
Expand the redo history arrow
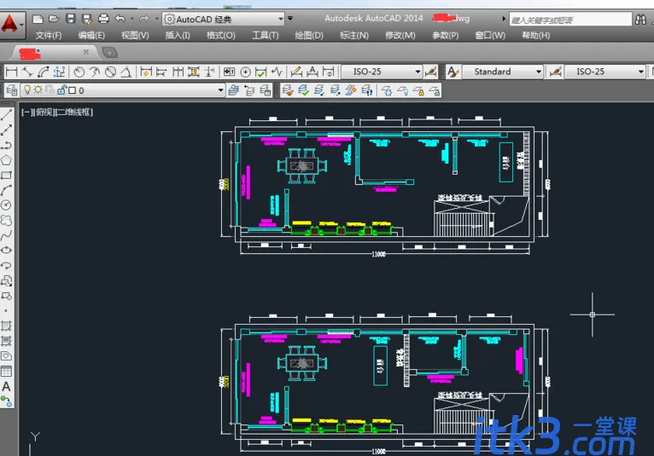pyautogui.click(x=157, y=19)
